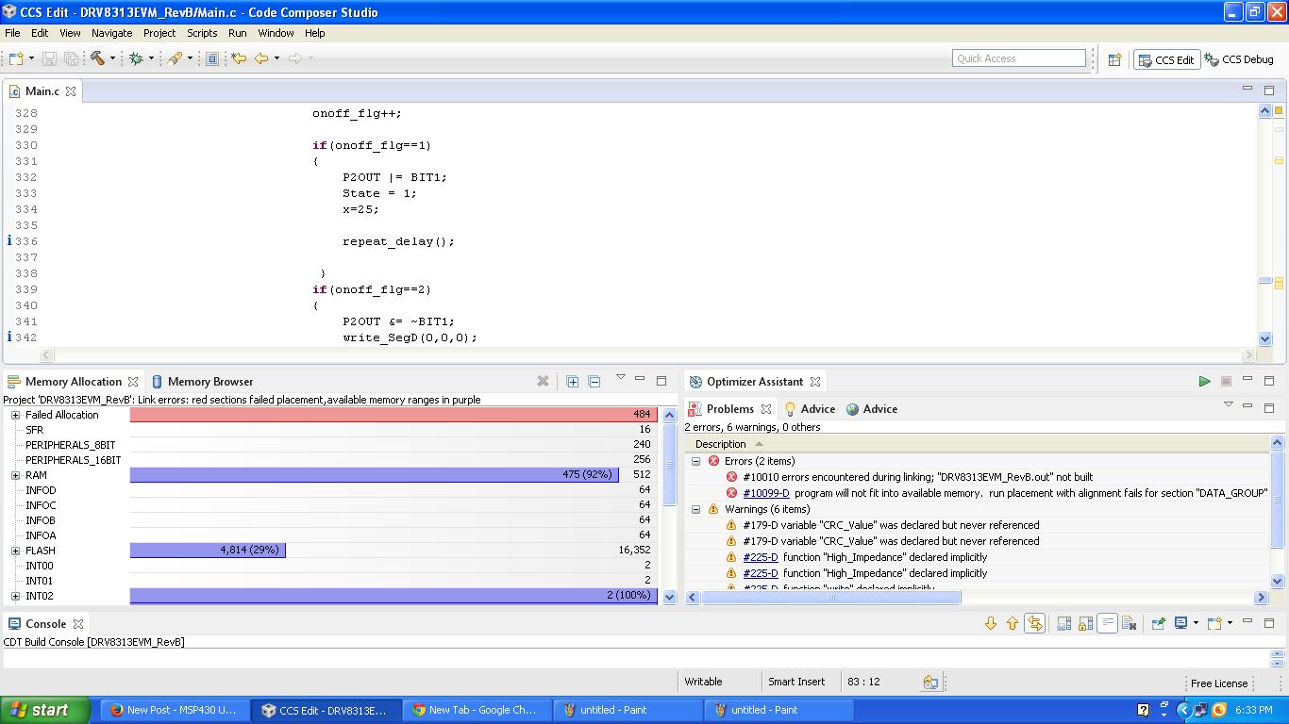Image resolution: width=1289 pixels, height=724 pixels.
Task: Collapse the Errors (2 items) group
Action: (696, 461)
